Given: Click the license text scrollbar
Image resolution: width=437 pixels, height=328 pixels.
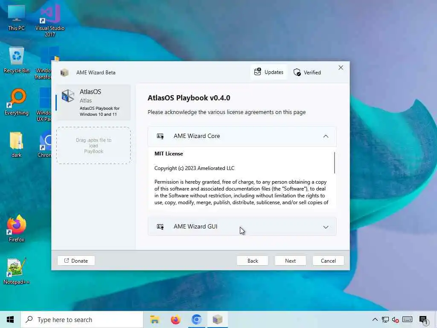Looking at the screenshot, I should (334, 163).
